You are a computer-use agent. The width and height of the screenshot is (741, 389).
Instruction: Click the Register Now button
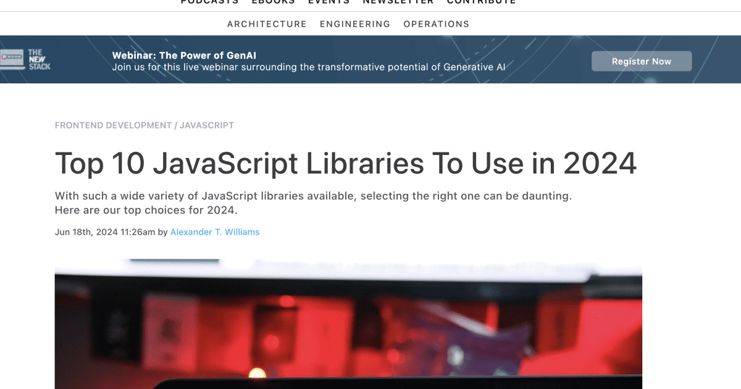point(642,61)
